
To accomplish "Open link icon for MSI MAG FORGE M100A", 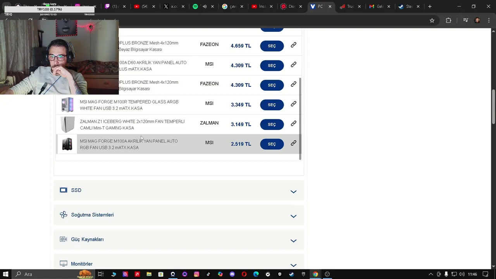I will pyautogui.click(x=294, y=143).
